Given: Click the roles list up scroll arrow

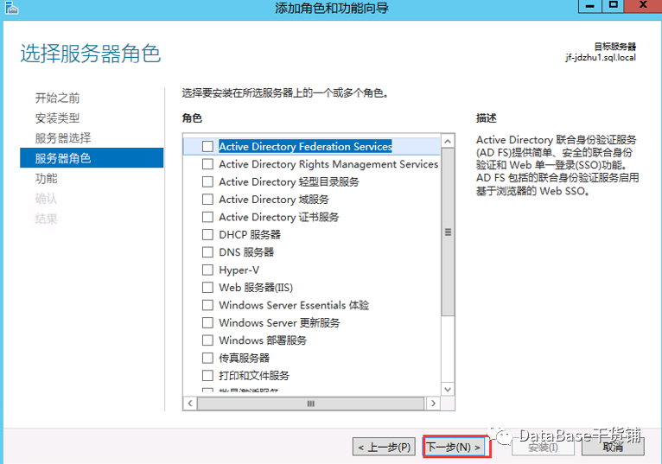Looking at the screenshot, I should 448,141.
